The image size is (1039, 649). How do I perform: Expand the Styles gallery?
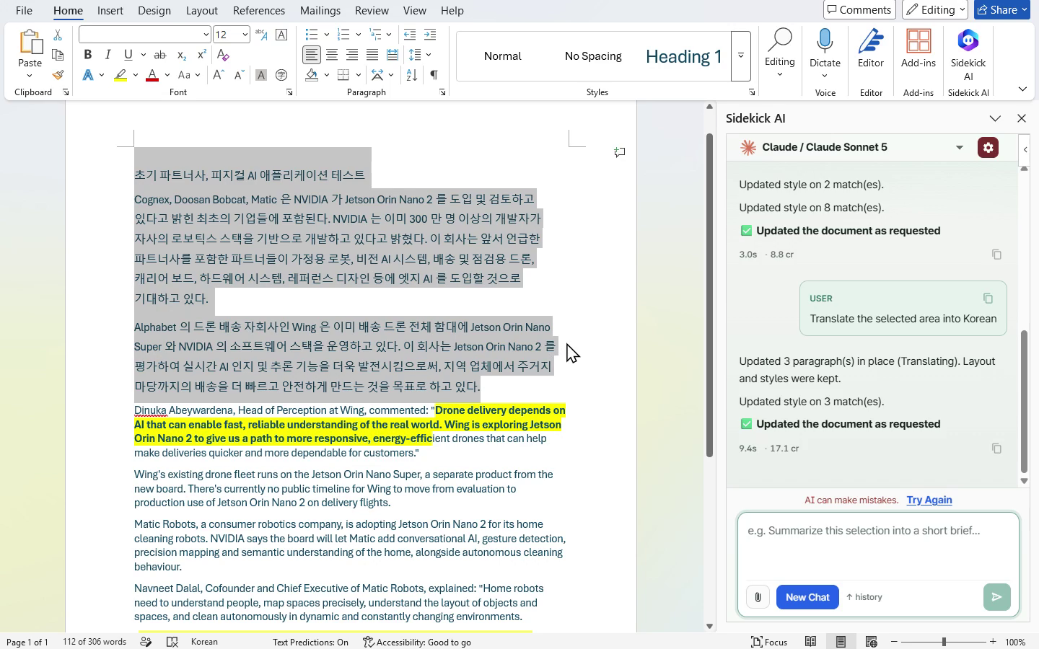(x=741, y=56)
